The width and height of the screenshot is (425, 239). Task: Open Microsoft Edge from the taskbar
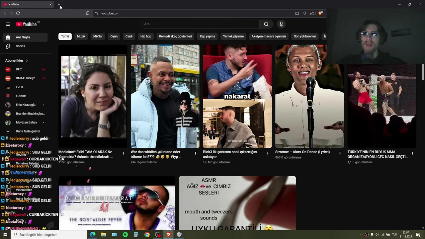tap(93, 235)
